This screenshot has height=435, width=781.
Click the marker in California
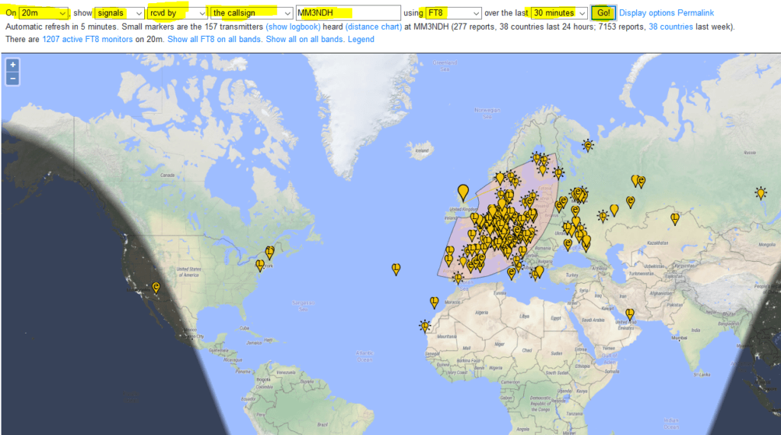156,288
